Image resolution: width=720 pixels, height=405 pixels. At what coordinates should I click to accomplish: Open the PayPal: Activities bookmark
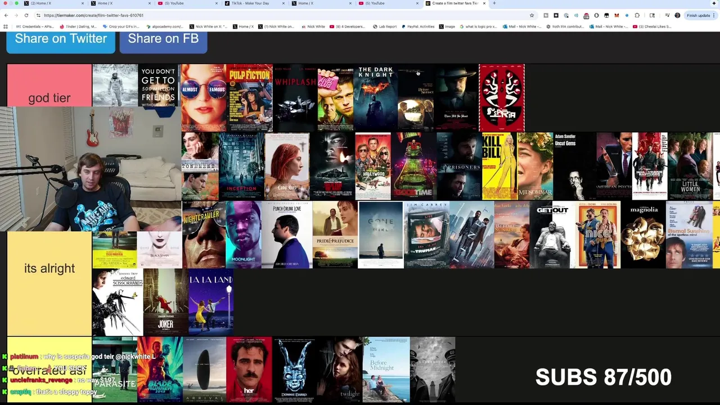pos(418,26)
